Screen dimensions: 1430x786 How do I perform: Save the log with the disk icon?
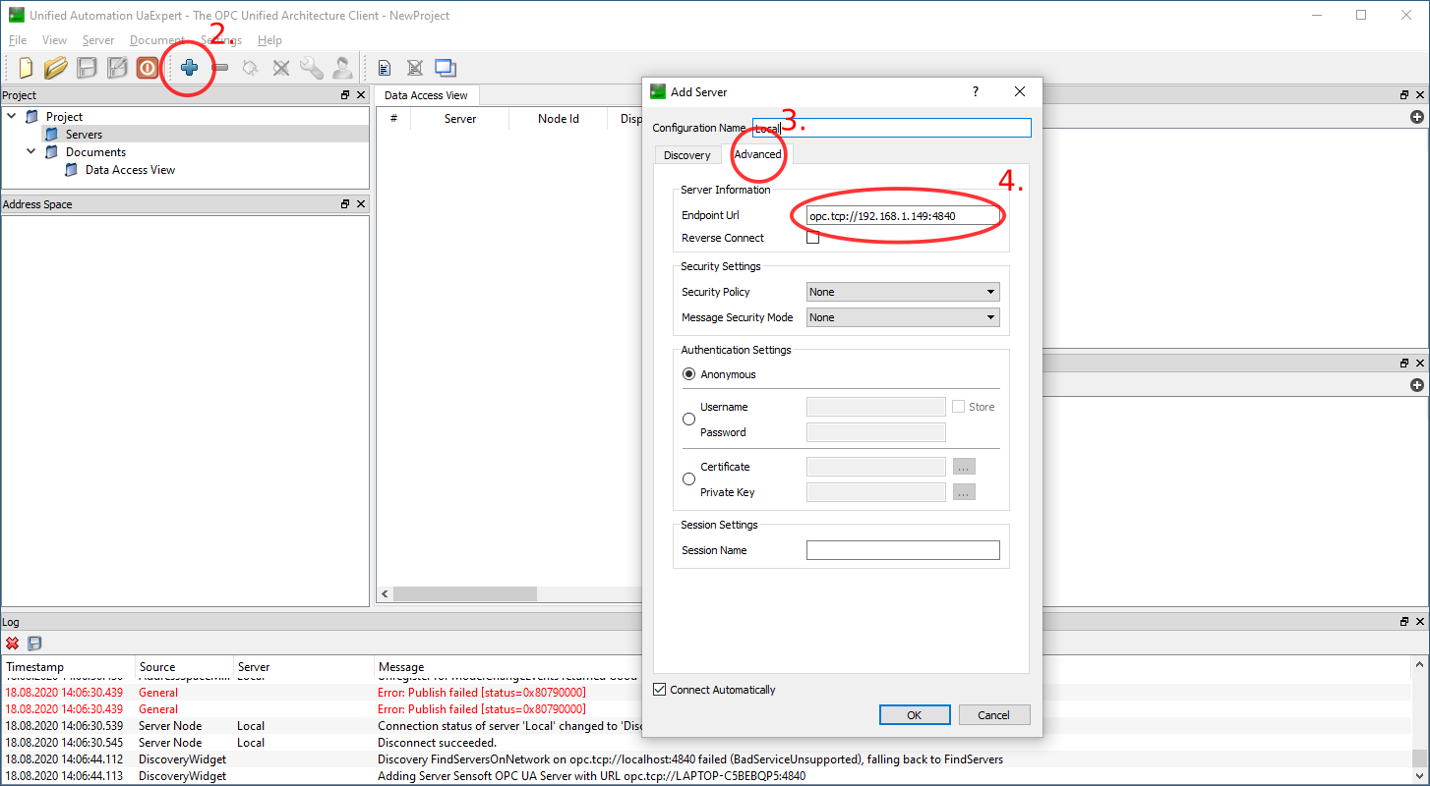pos(34,644)
